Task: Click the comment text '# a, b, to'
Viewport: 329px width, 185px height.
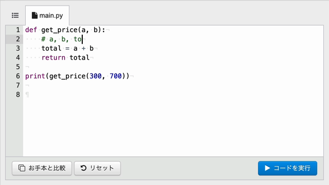Action: click(61, 39)
